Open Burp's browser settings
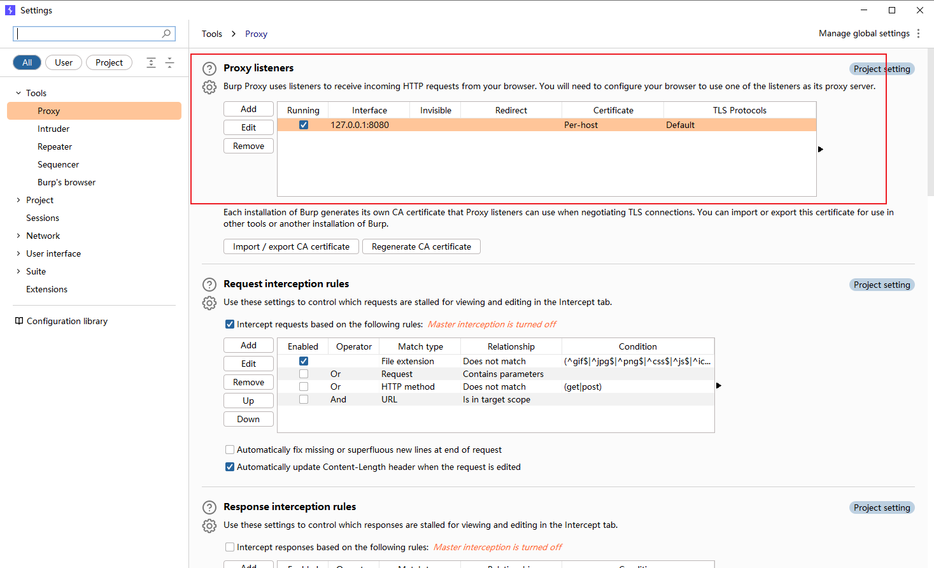 click(x=66, y=182)
